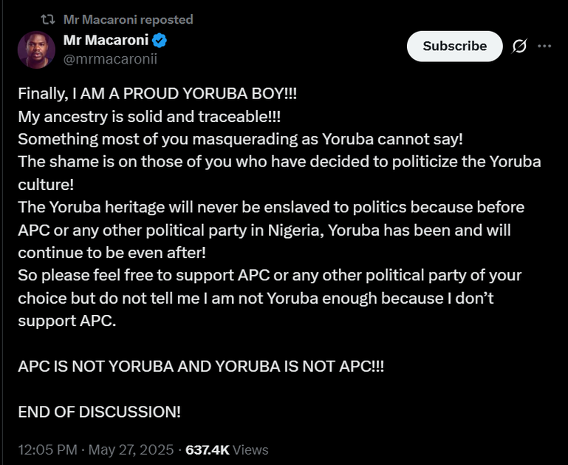Viewport: 568px width, 465px height.
Task: Click the "END OF DISCUSSION!" text
Action: [x=99, y=412]
